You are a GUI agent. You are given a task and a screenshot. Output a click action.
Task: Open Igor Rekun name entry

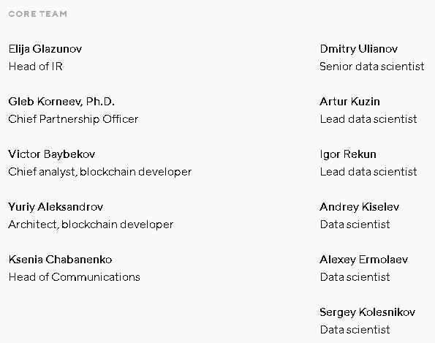coord(348,154)
